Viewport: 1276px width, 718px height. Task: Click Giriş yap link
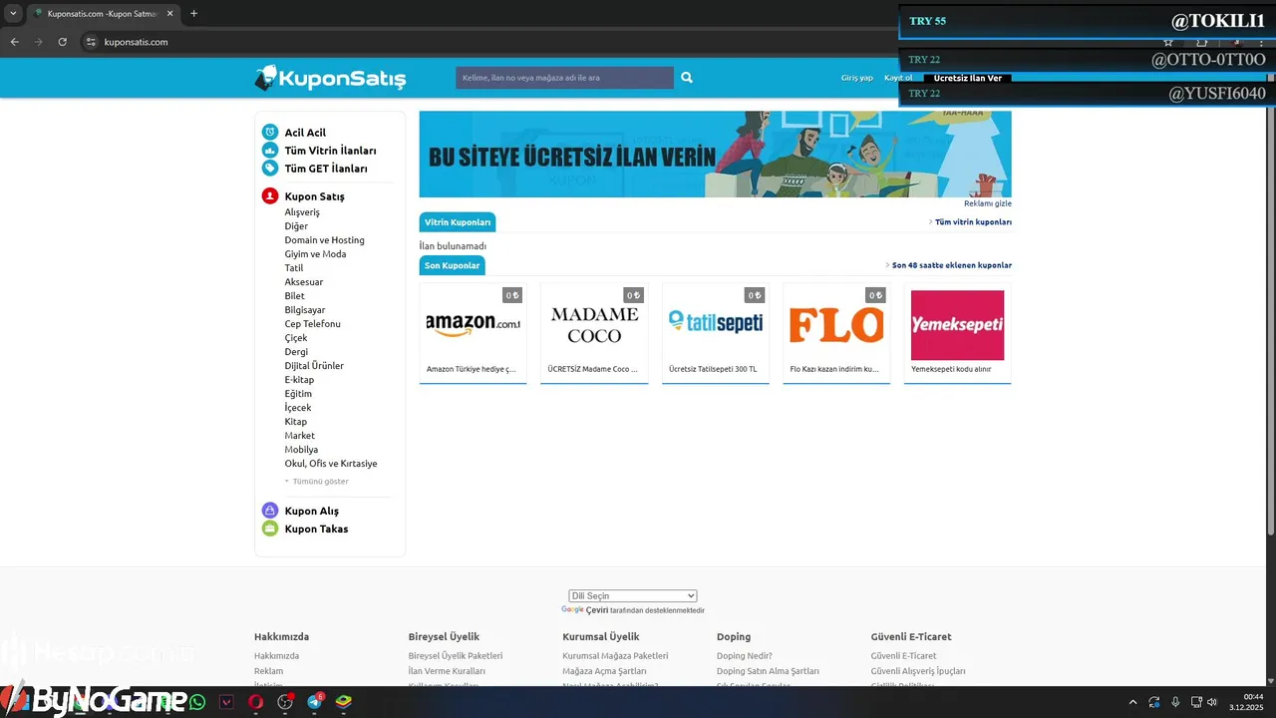[857, 78]
